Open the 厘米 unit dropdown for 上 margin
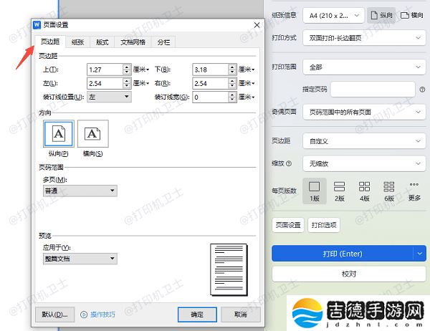Screen dimensions: 430x331 coord(141,69)
